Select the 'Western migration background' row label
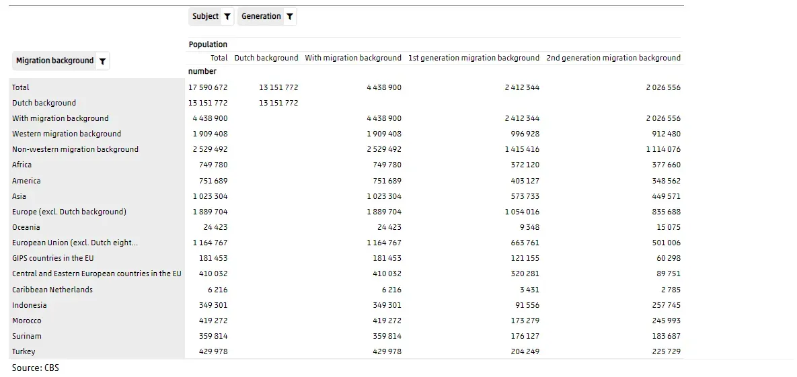The image size is (797, 377). (x=67, y=134)
